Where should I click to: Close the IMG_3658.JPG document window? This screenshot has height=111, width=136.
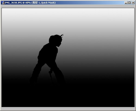(133, 3)
